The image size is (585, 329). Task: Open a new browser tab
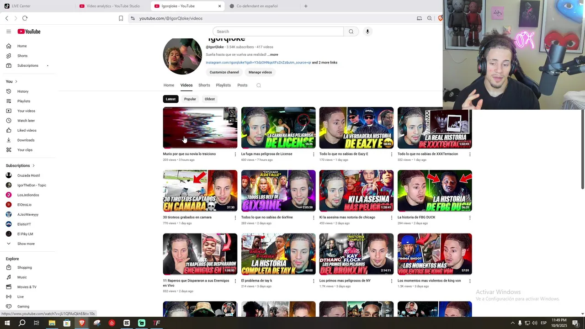[x=306, y=6]
